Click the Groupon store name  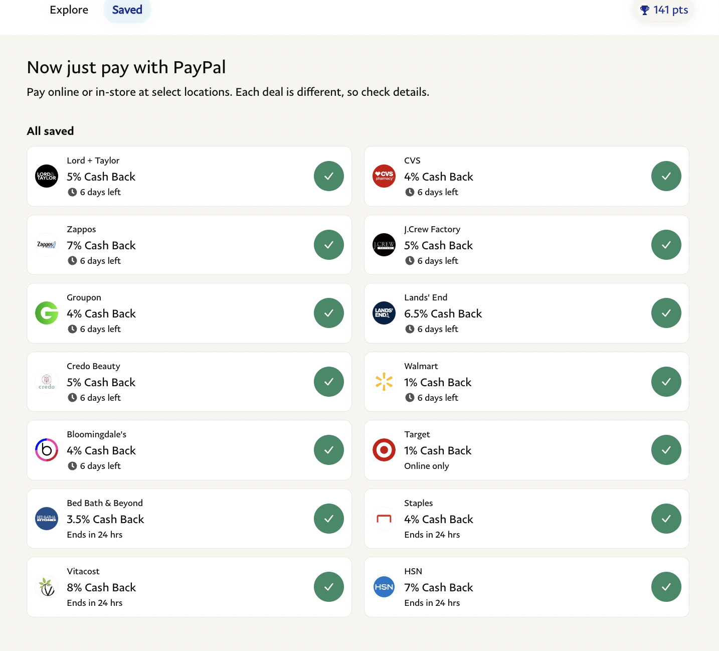[x=84, y=297]
